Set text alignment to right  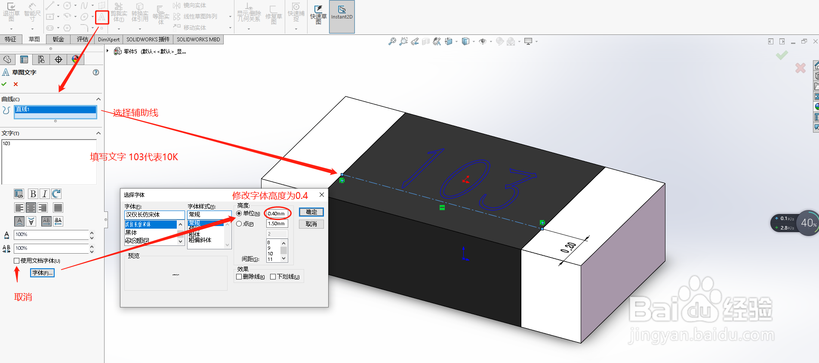click(x=43, y=208)
